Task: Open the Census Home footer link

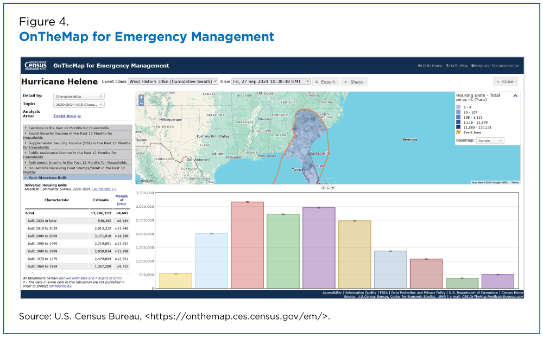Action: tap(512, 292)
